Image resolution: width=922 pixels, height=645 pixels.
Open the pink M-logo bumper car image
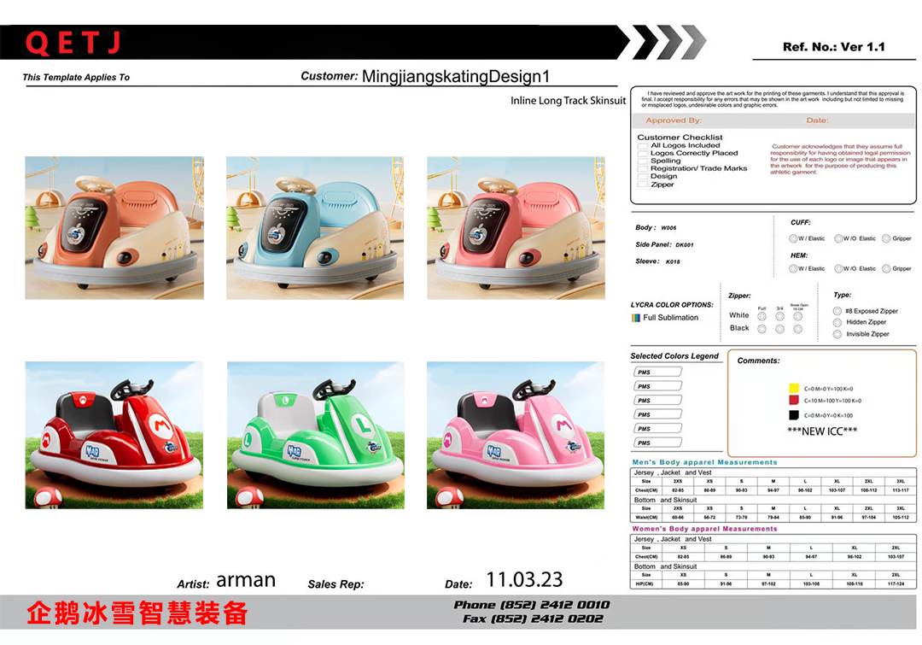click(x=516, y=435)
